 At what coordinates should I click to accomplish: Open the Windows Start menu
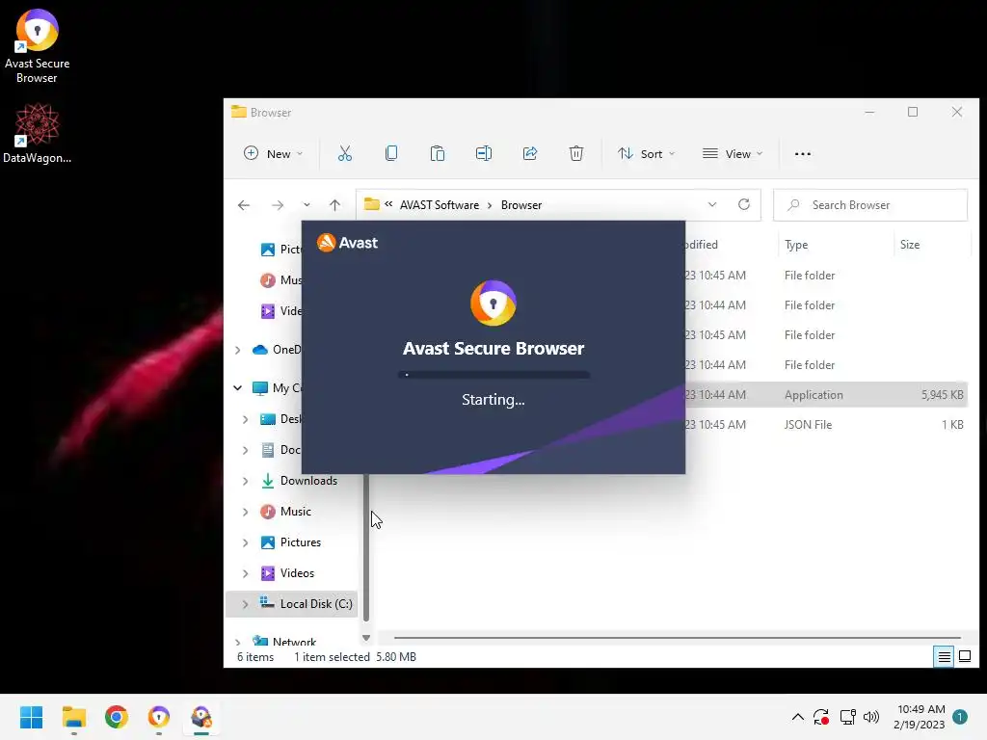(31, 717)
